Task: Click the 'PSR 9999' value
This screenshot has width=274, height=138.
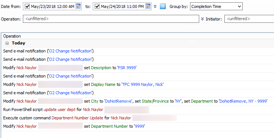Action: [127, 68]
